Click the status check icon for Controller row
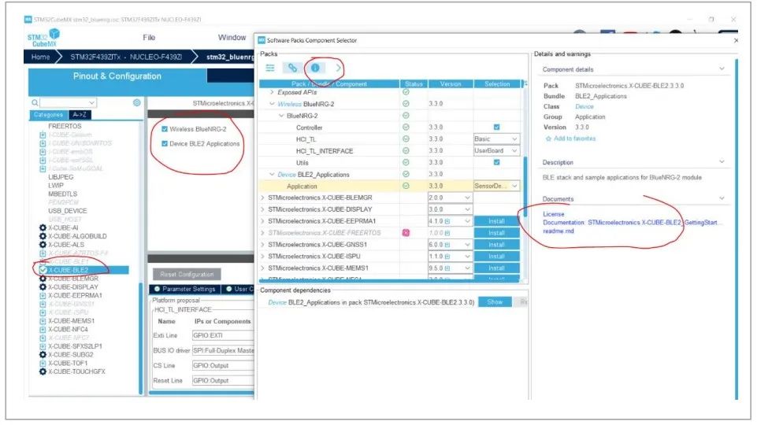This screenshot has width=757, height=425. tap(406, 128)
